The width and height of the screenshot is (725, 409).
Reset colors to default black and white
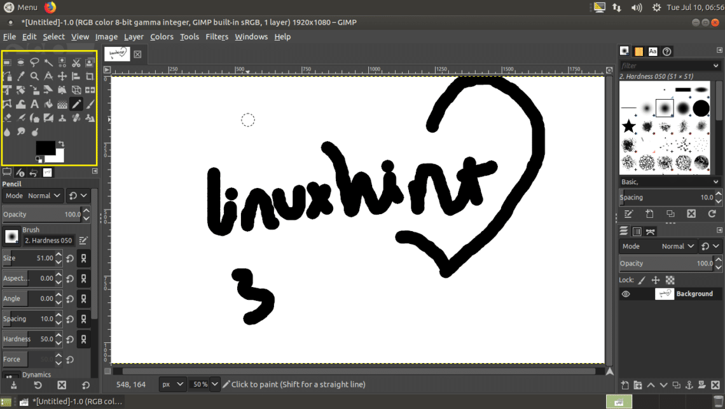pyautogui.click(x=39, y=159)
